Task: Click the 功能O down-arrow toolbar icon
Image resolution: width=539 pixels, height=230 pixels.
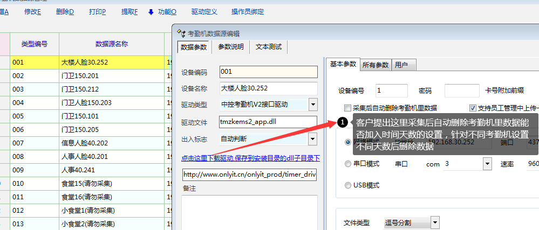Action: pos(151,12)
